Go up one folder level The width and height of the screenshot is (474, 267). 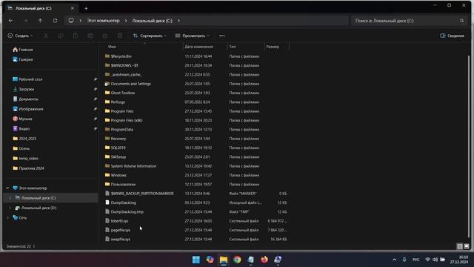point(40,21)
